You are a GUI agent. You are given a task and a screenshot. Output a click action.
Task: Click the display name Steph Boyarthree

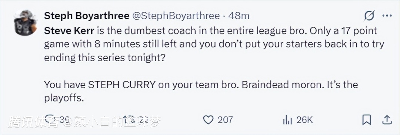[86, 16]
